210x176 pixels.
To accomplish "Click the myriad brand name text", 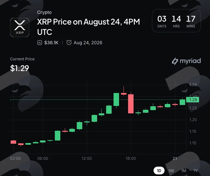I will (190, 61).
